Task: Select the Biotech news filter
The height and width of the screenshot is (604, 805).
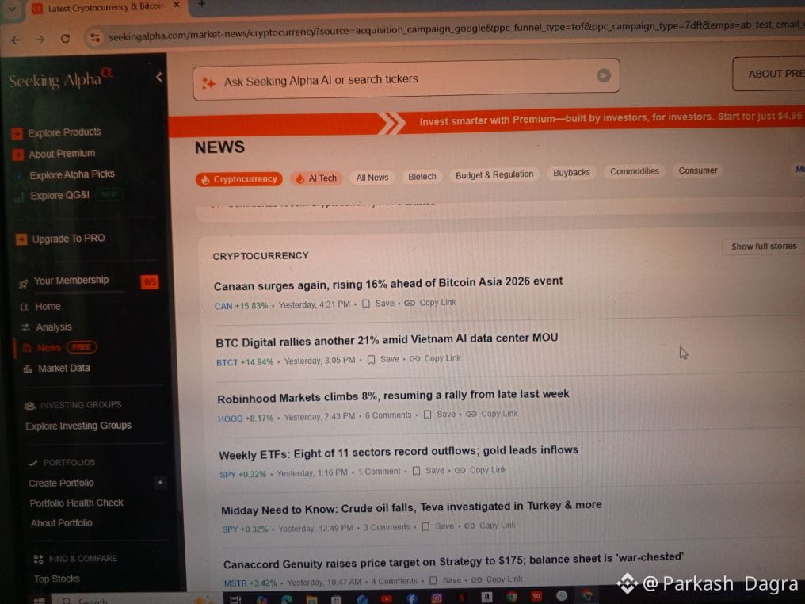Action: (x=422, y=176)
